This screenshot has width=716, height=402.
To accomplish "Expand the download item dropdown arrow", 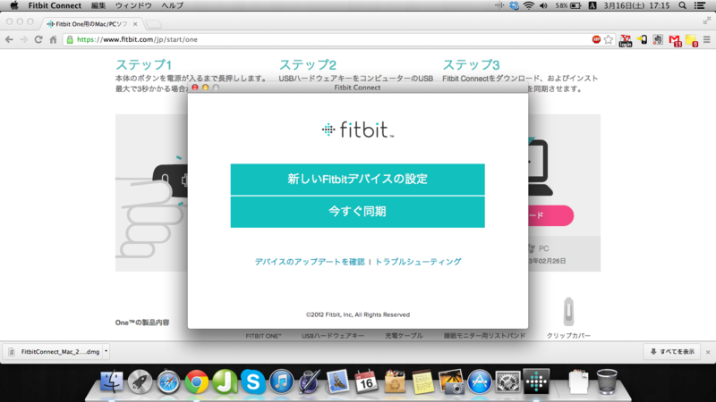I will pyautogui.click(x=106, y=351).
